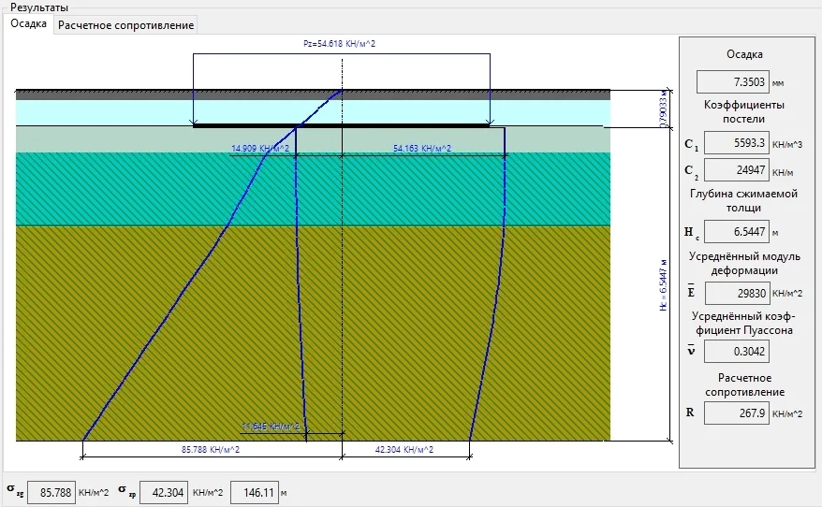Viewport: 822px width, 507px height.
Task: Click the 14.909 КН/м^2 diagram label
Action: (x=260, y=148)
